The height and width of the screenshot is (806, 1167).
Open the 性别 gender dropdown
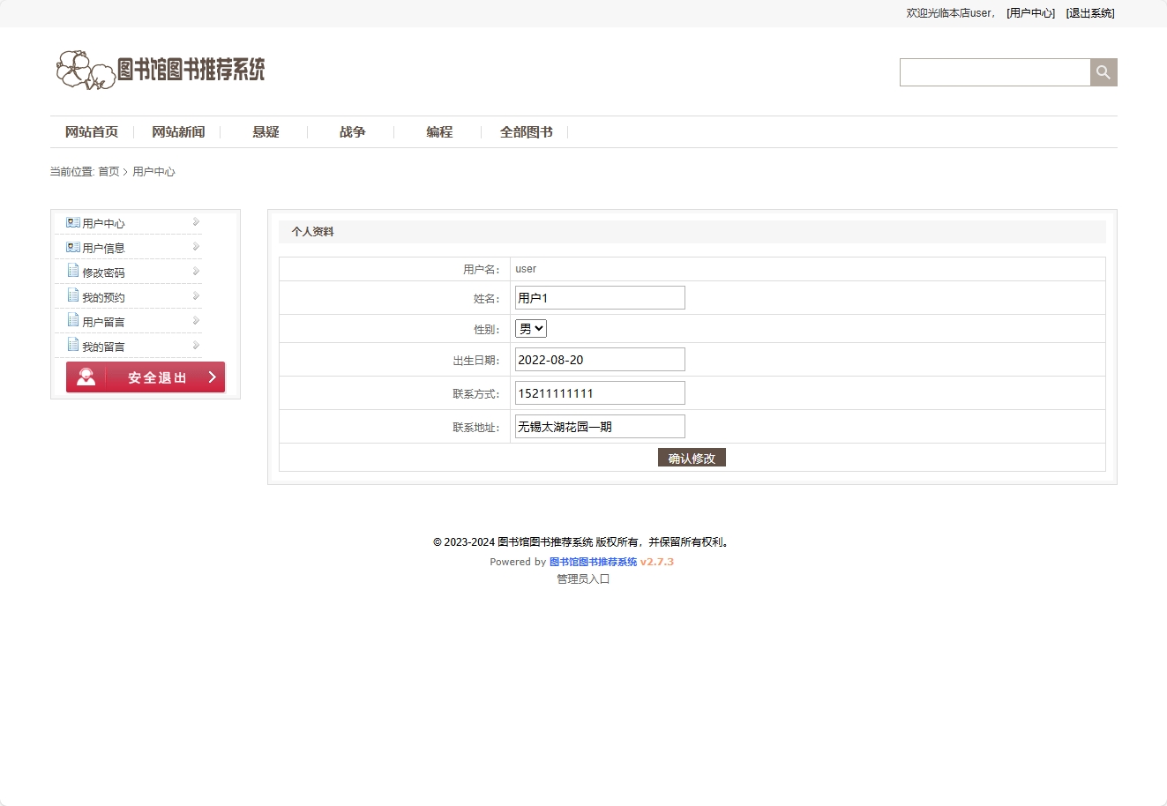(x=530, y=327)
